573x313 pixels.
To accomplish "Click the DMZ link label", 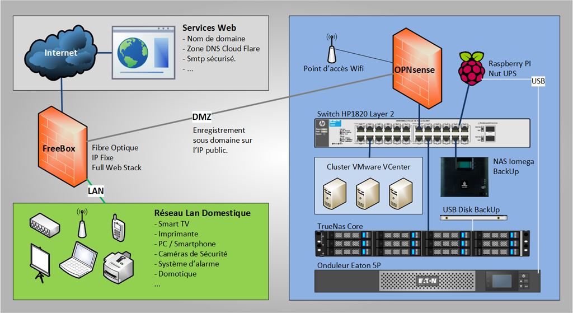I will (x=201, y=117).
